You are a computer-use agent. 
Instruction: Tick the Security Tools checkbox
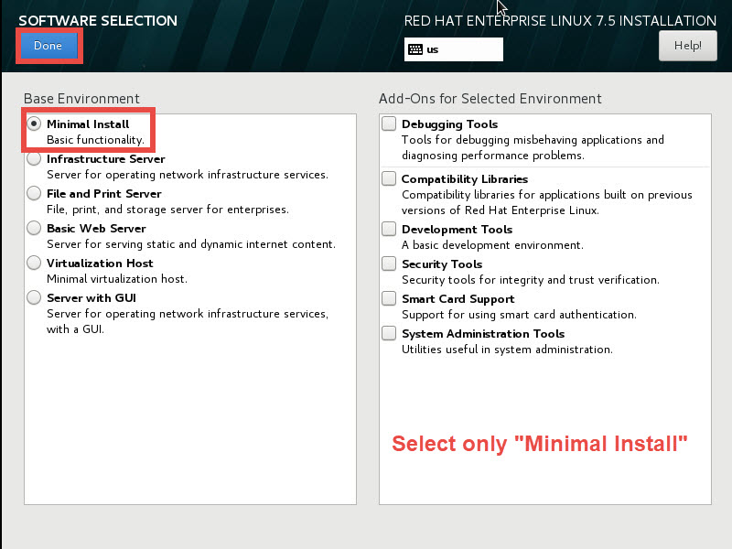390,264
